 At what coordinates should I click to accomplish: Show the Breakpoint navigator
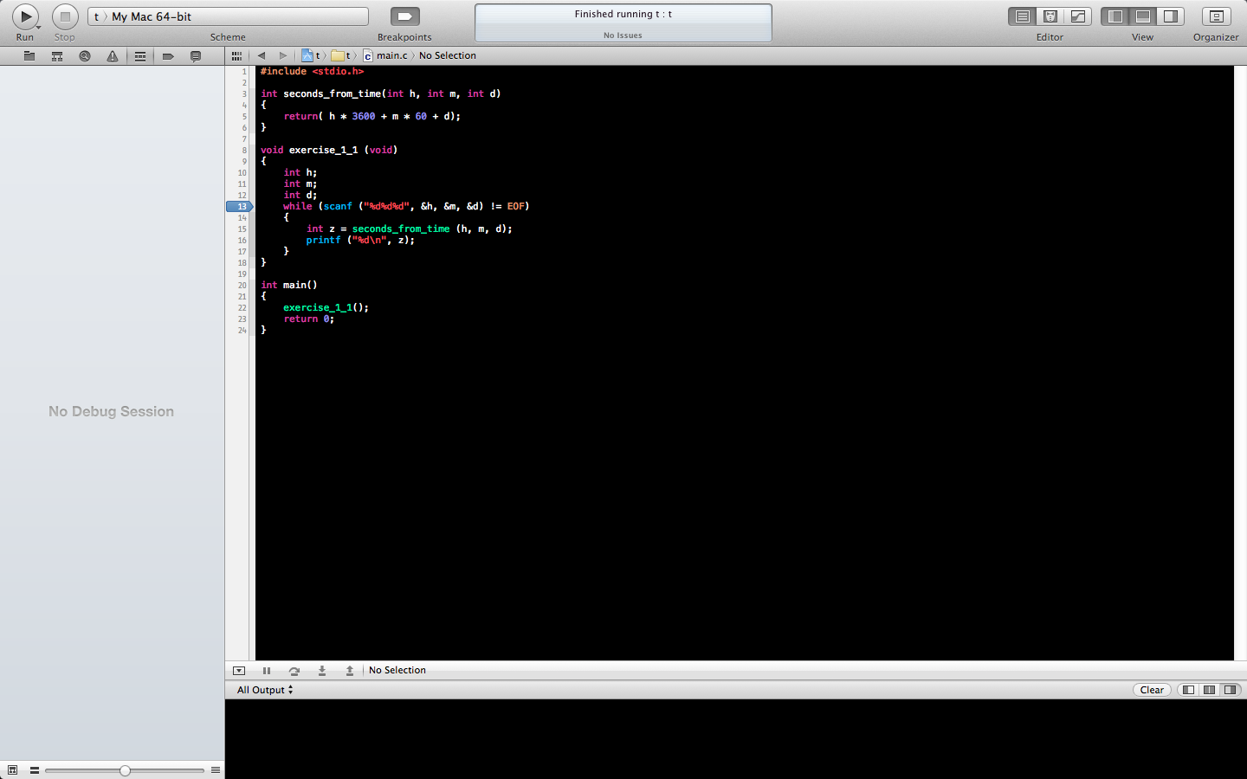(x=168, y=56)
